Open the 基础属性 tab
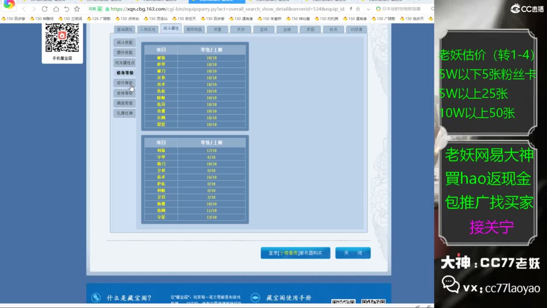This screenshot has height=308, width=547. [x=125, y=30]
